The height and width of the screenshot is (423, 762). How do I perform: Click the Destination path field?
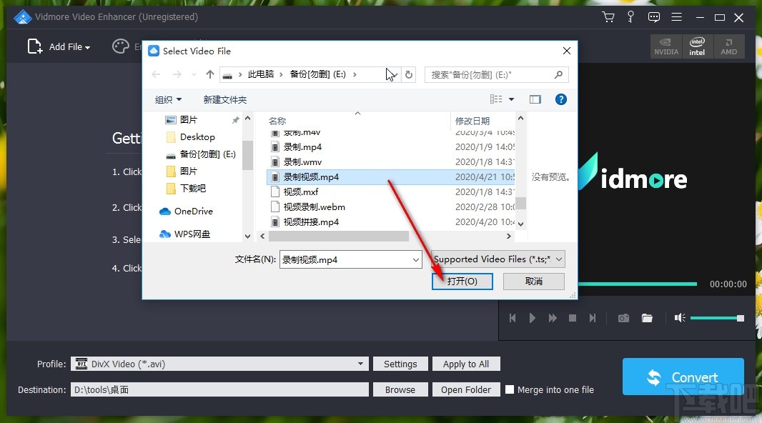click(x=219, y=389)
